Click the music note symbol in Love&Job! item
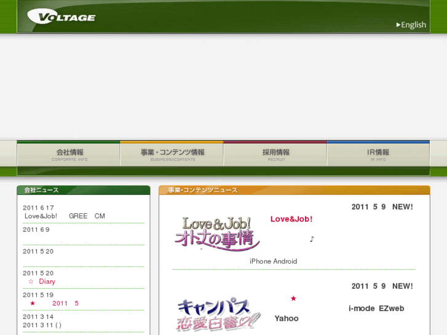Screen dimensions: 447x335 coord(312,239)
